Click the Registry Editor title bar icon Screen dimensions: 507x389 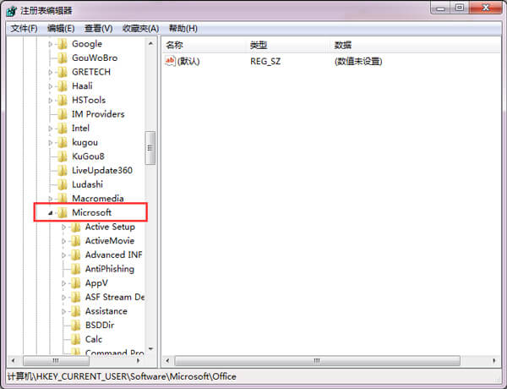point(11,10)
